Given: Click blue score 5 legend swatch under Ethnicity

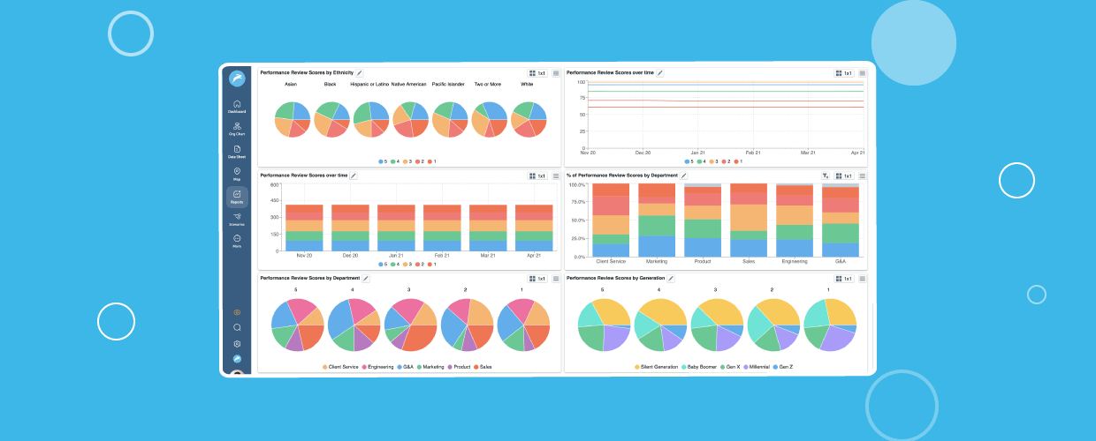Looking at the screenshot, I should click(x=381, y=161).
